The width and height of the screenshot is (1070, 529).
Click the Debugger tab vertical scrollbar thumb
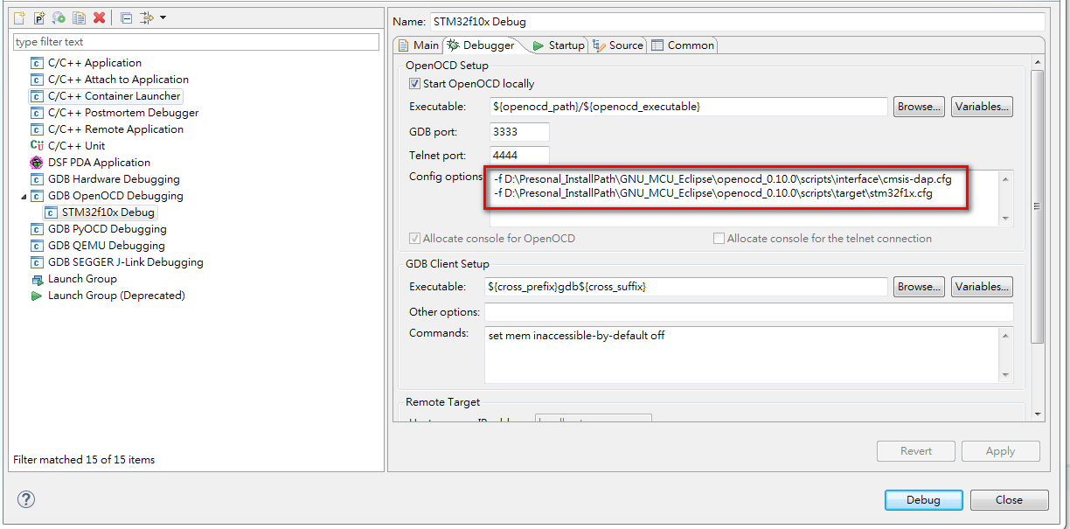pyautogui.click(x=1038, y=206)
